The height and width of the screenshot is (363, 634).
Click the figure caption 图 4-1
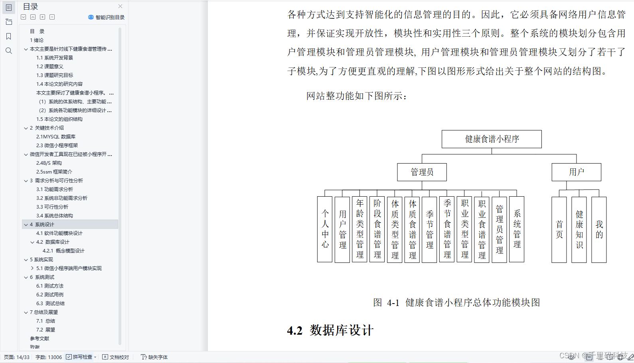click(x=456, y=303)
